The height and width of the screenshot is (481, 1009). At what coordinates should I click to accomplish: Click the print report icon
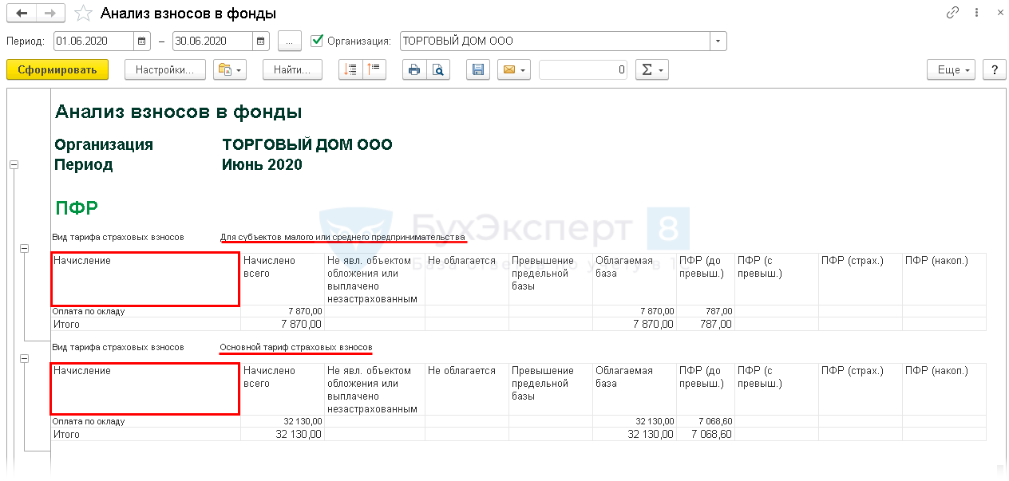pos(413,70)
